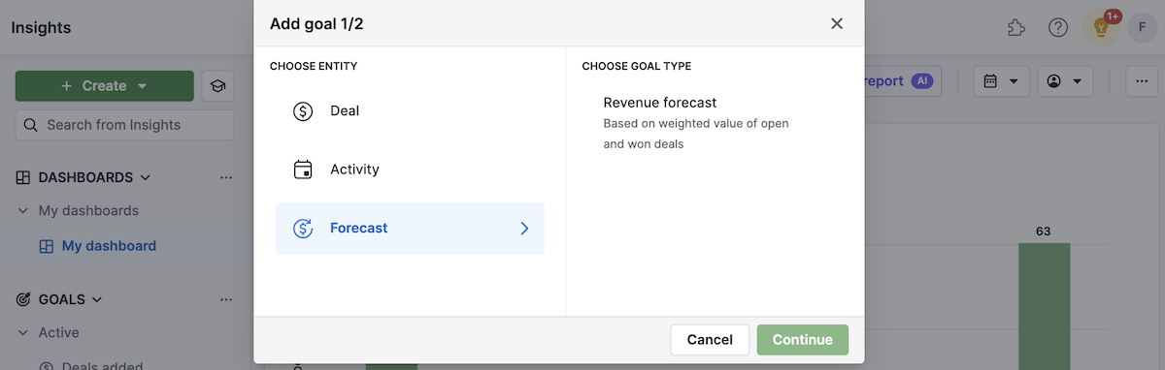Focus the Search from Insights field
The width and height of the screenshot is (1165, 370).
[124, 125]
